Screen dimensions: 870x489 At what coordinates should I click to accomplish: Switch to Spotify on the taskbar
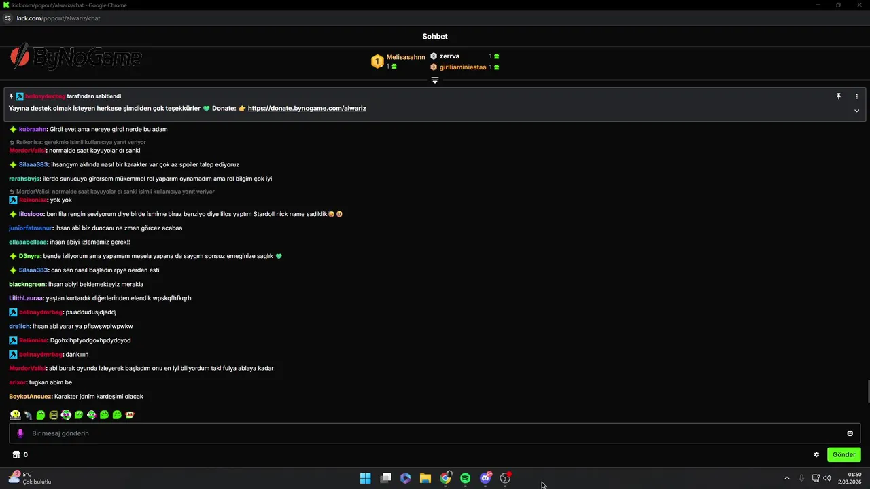click(x=465, y=478)
